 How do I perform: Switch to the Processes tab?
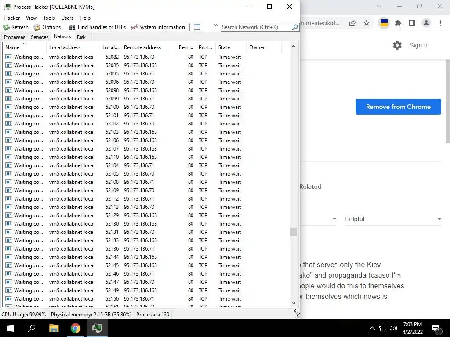[x=15, y=37]
